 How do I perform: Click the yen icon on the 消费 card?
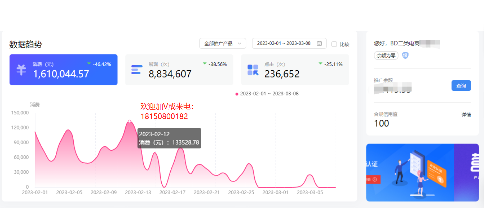click(x=21, y=70)
